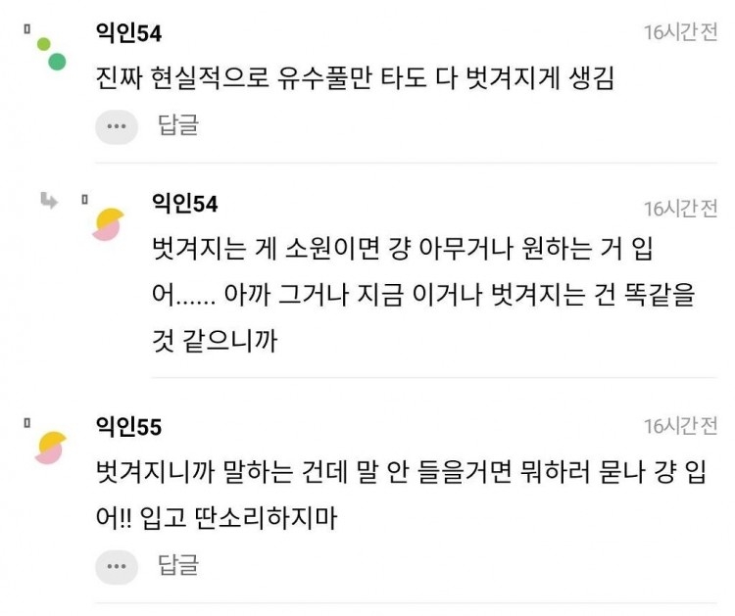This screenshot has height=616, width=735.
Task: Select the reply text starting with 벗겨지는 게 소원이면
Action: pyautogui.click(x=423, y=294)
